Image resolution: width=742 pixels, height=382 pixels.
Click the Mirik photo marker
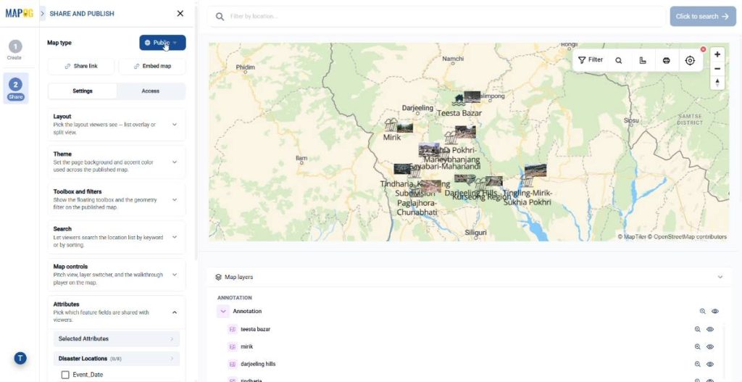404,128
